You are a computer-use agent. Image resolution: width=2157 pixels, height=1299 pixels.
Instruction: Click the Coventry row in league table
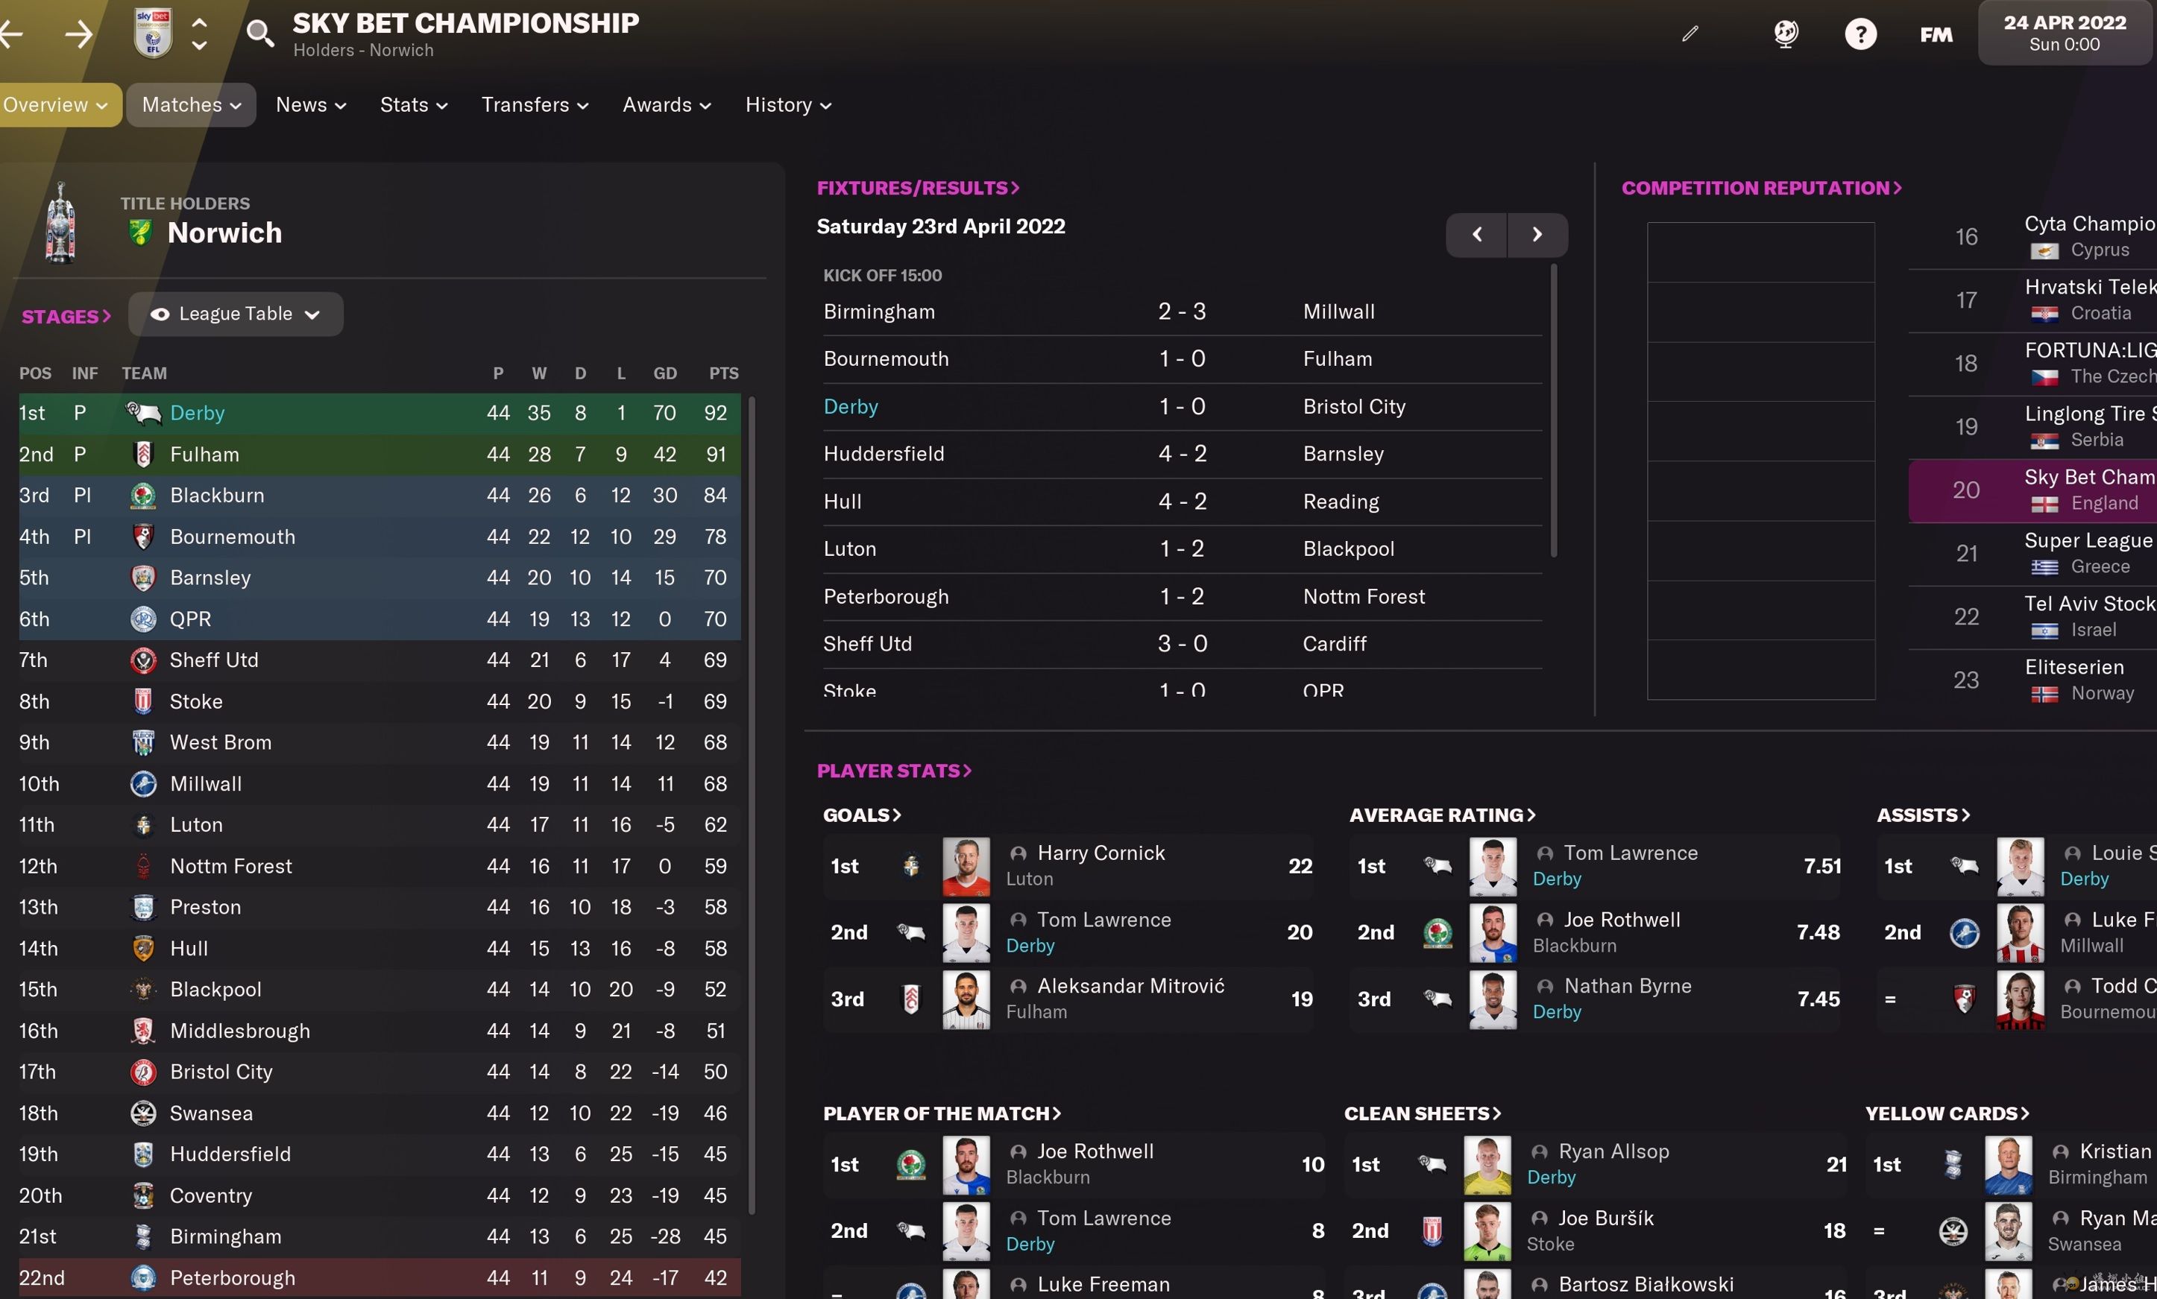coord(380,1195)
